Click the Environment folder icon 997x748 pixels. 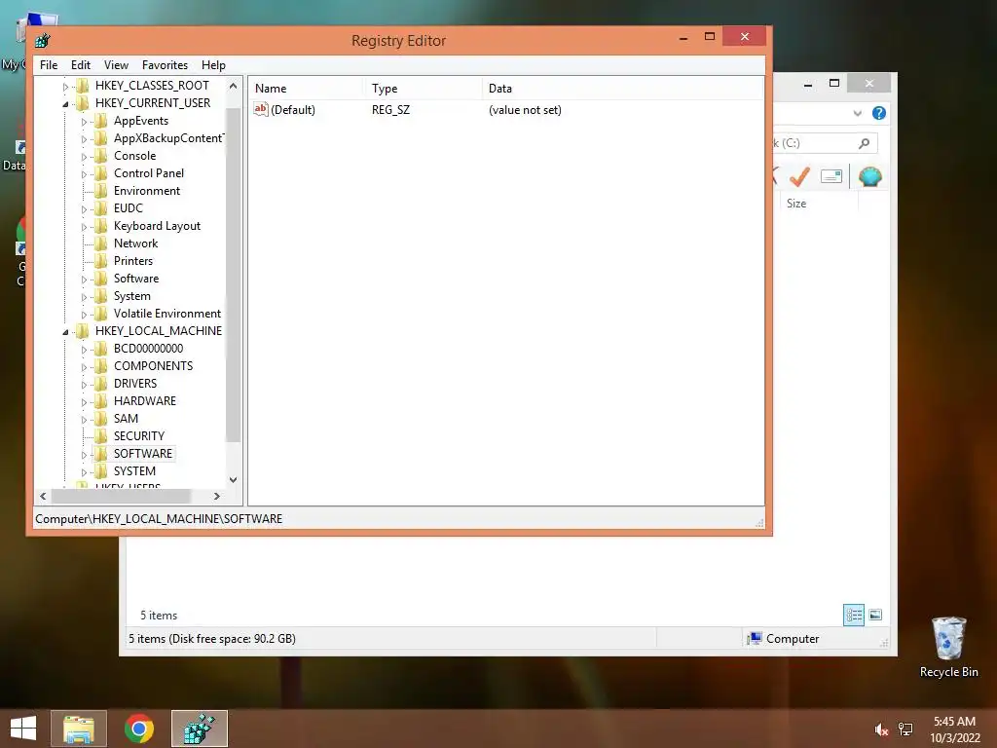[101, 191]
